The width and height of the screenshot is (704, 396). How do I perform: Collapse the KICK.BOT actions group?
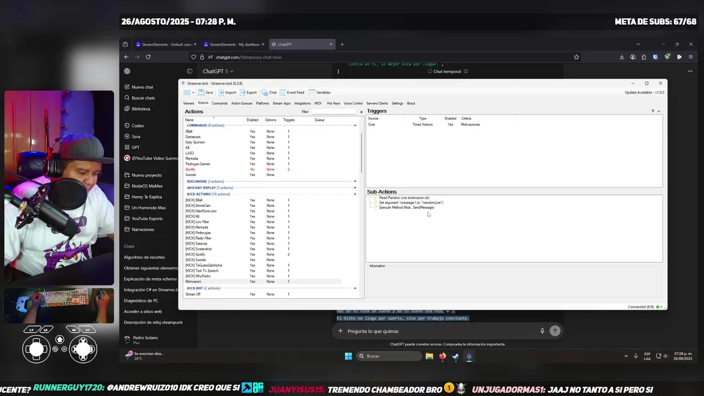[355, 288]
